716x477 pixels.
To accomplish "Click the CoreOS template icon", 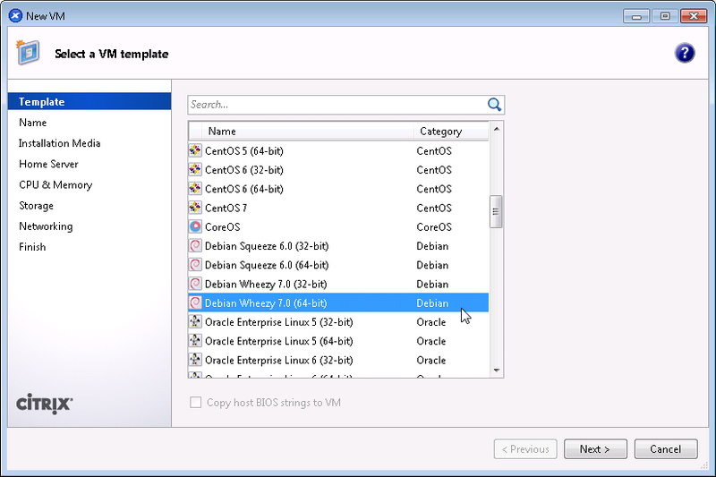I will point(195,226).
